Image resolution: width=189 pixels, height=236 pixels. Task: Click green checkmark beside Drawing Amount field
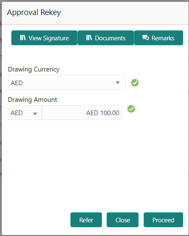131,109
